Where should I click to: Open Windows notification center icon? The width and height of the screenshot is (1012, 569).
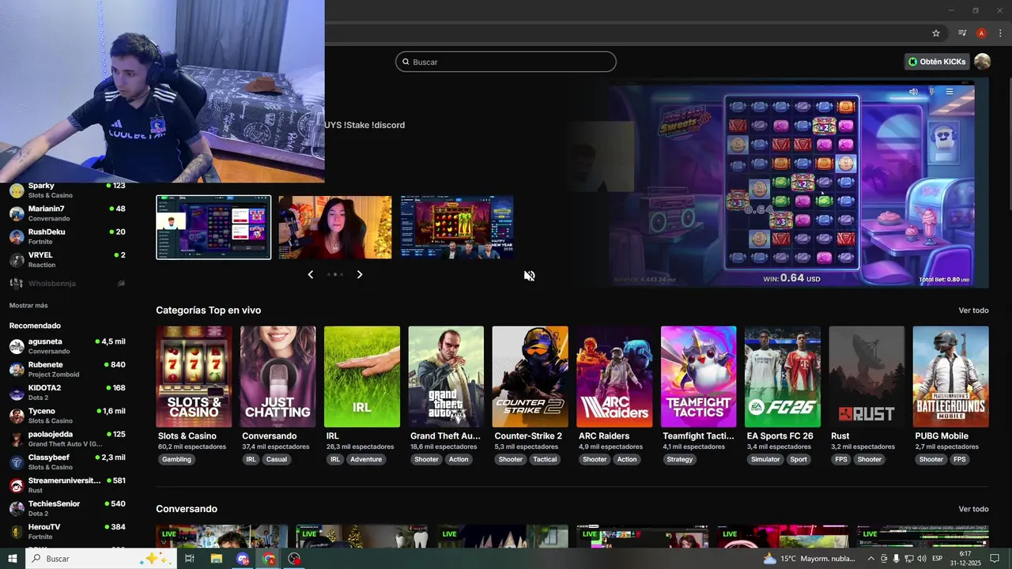pyautogui.click(x=995, y=559)
